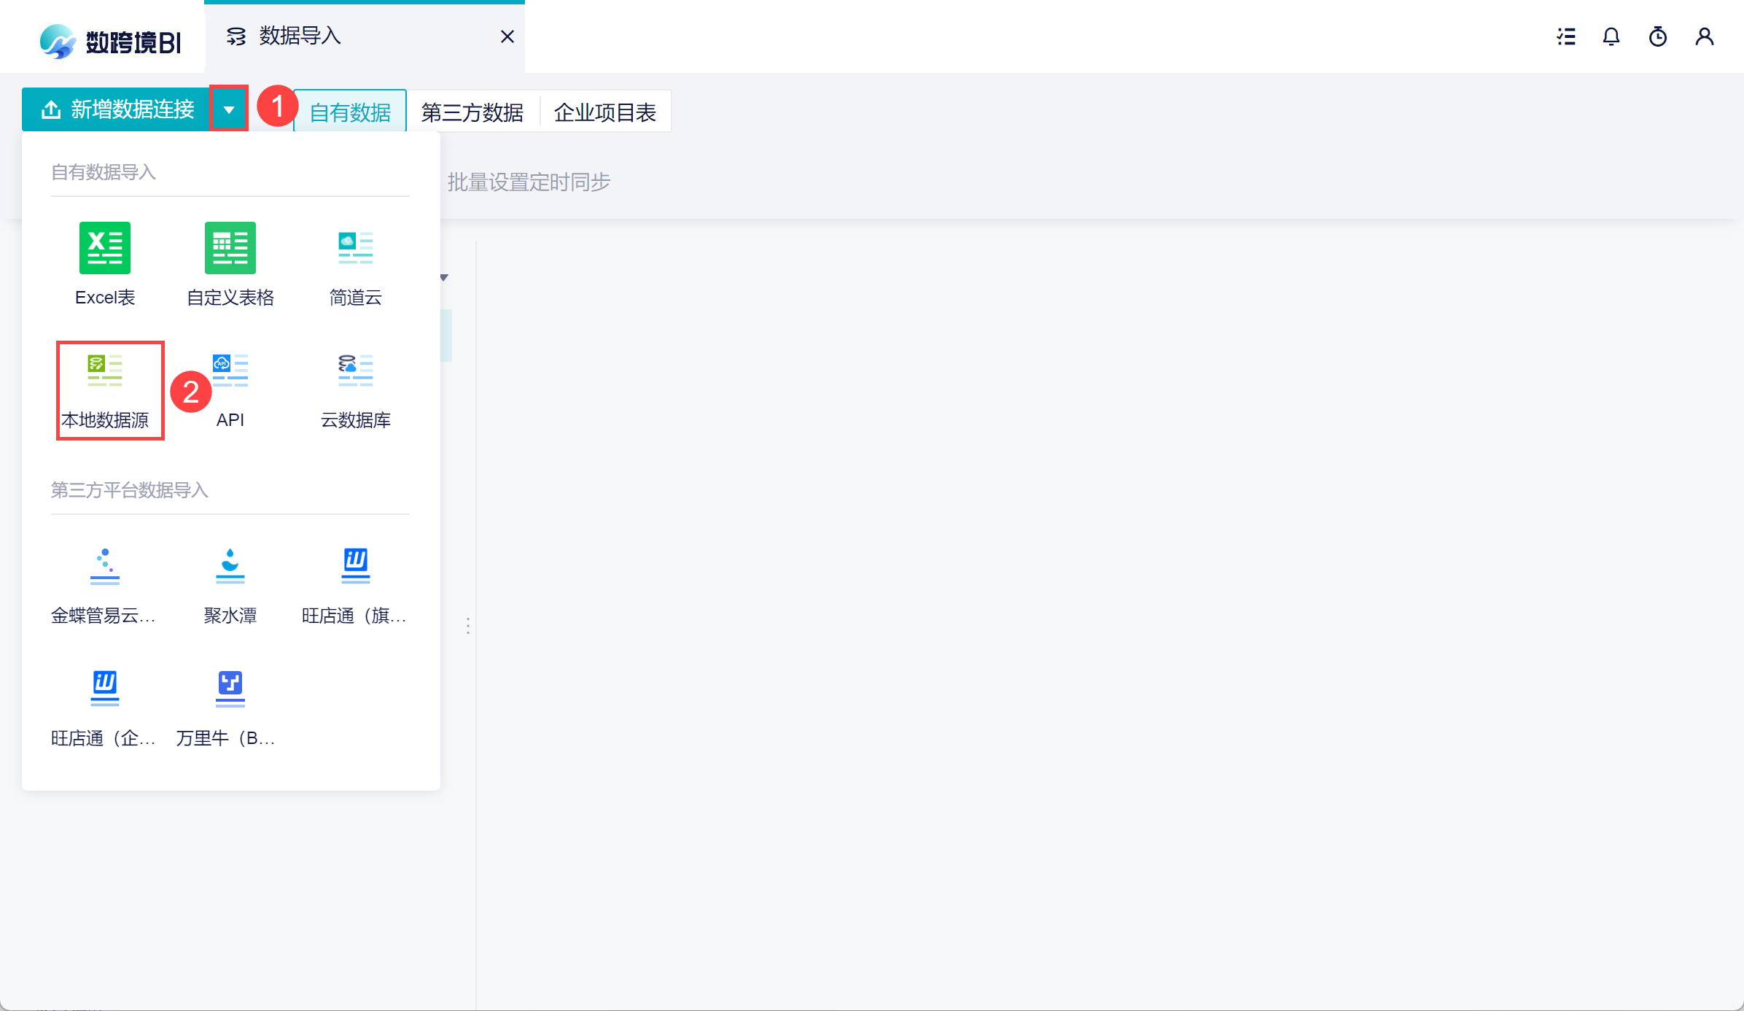Open the timer icon in header
This screenshot has width=1744, height=1011.
tap(1658, 36)
